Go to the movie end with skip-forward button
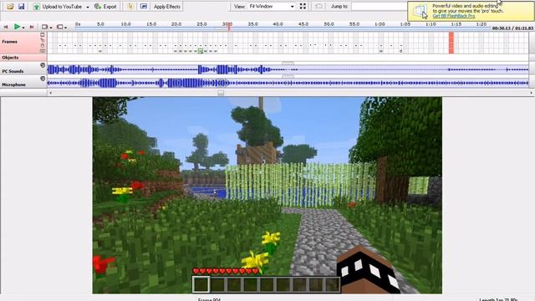Screen dimensions: 535x301 [x=32, y=27]
